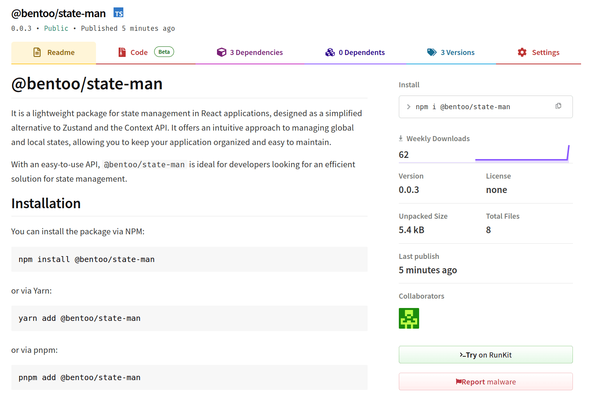The height and width of the screenshot is (393, 592).
Task: Switch to the Readme tab
Action: tap(53, 53)
